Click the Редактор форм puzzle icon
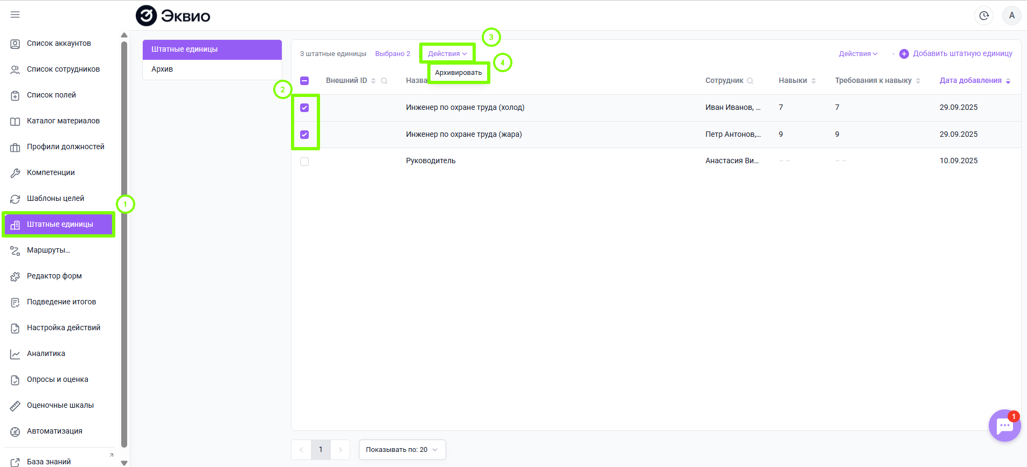Screen dimensions: 1027x467 click(x=15, y=276)
